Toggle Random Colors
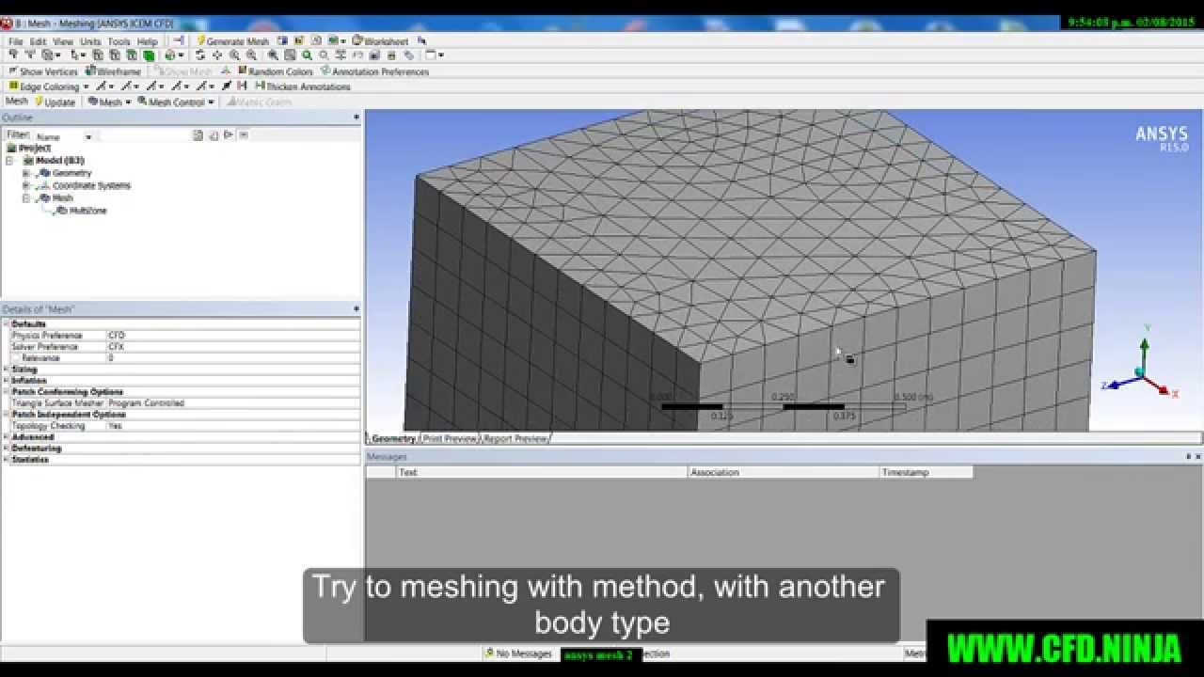 click(x=275, y=71)
